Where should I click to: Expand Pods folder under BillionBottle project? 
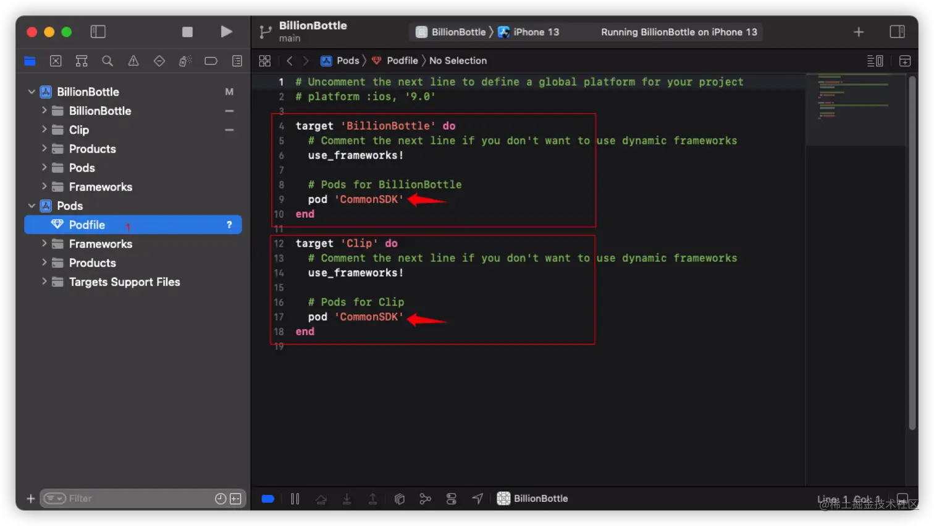[x=44, y=168]
